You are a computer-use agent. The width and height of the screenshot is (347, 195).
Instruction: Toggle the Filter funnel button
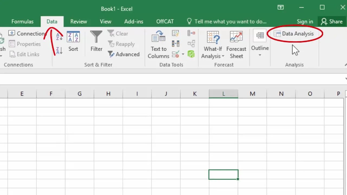(x=97, y=41)
